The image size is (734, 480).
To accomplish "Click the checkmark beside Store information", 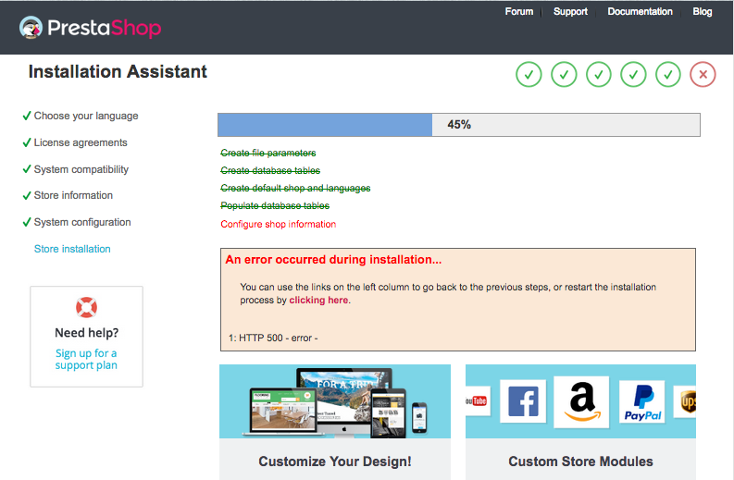I will point(27,195).
